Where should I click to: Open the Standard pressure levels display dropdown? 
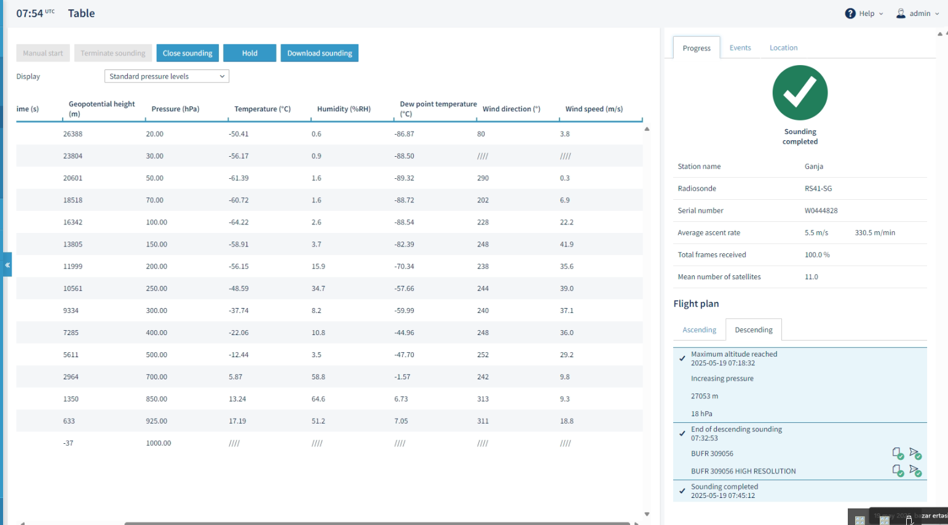pyautogui.click(x=167, y=76)
